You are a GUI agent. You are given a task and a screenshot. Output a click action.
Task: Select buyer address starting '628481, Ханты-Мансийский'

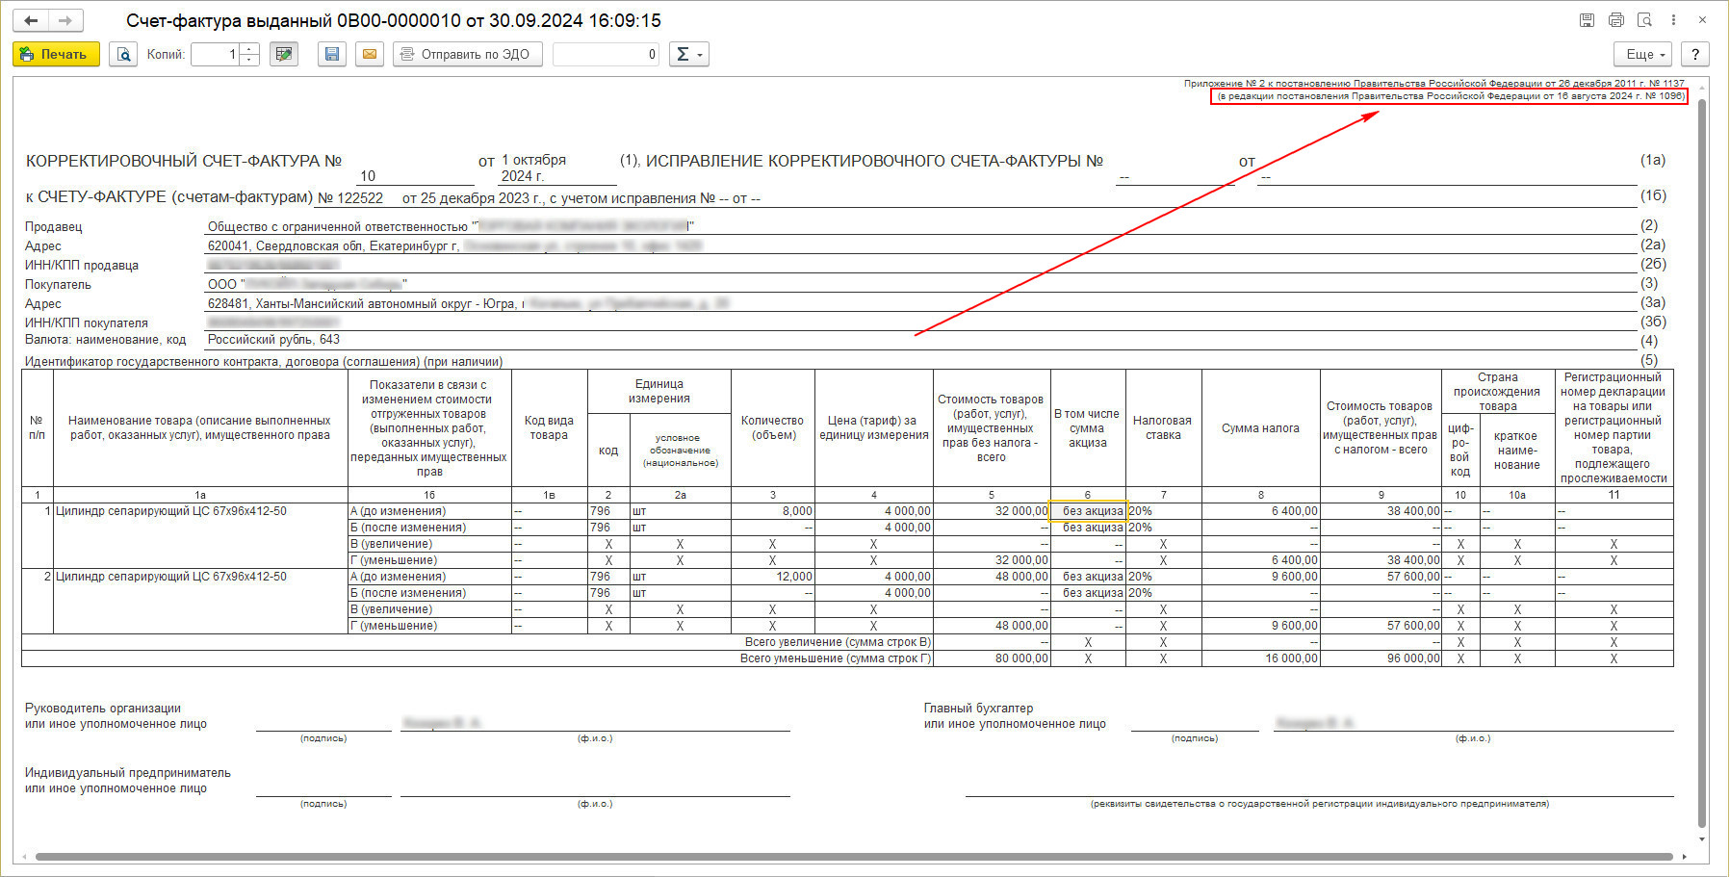click(x=468, y=303)
